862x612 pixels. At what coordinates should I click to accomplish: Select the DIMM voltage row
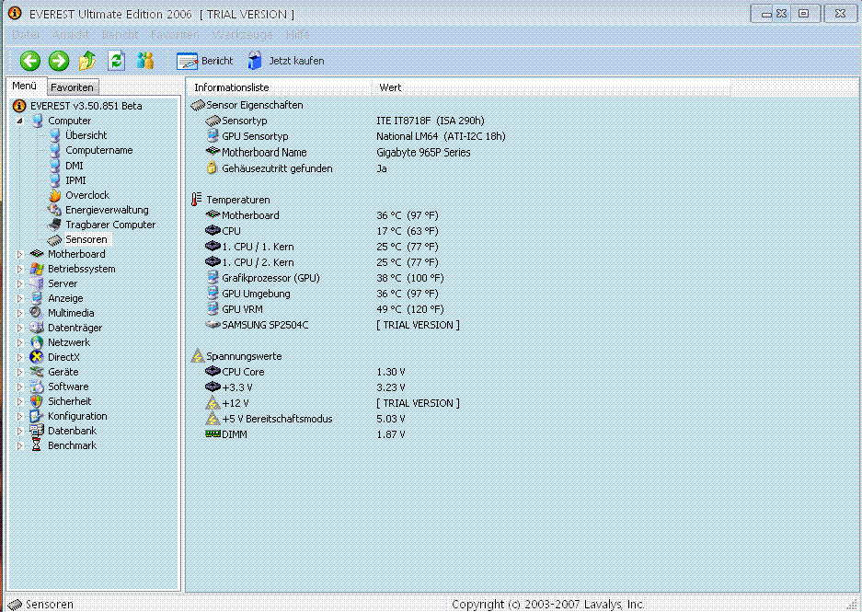[305, 434]
